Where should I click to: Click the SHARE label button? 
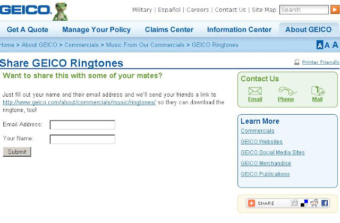pos(266,203)
